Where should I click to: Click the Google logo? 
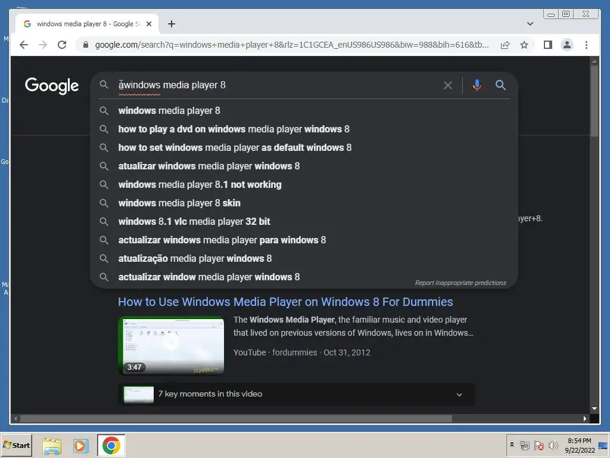(x=52, y=86)
